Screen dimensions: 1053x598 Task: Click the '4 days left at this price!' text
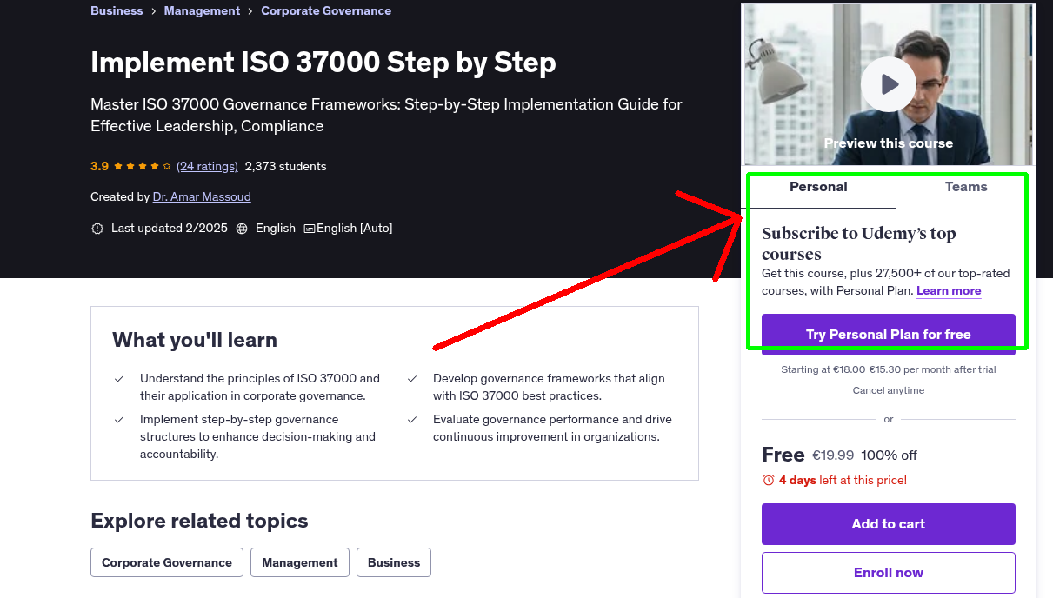tap(843, 480)
